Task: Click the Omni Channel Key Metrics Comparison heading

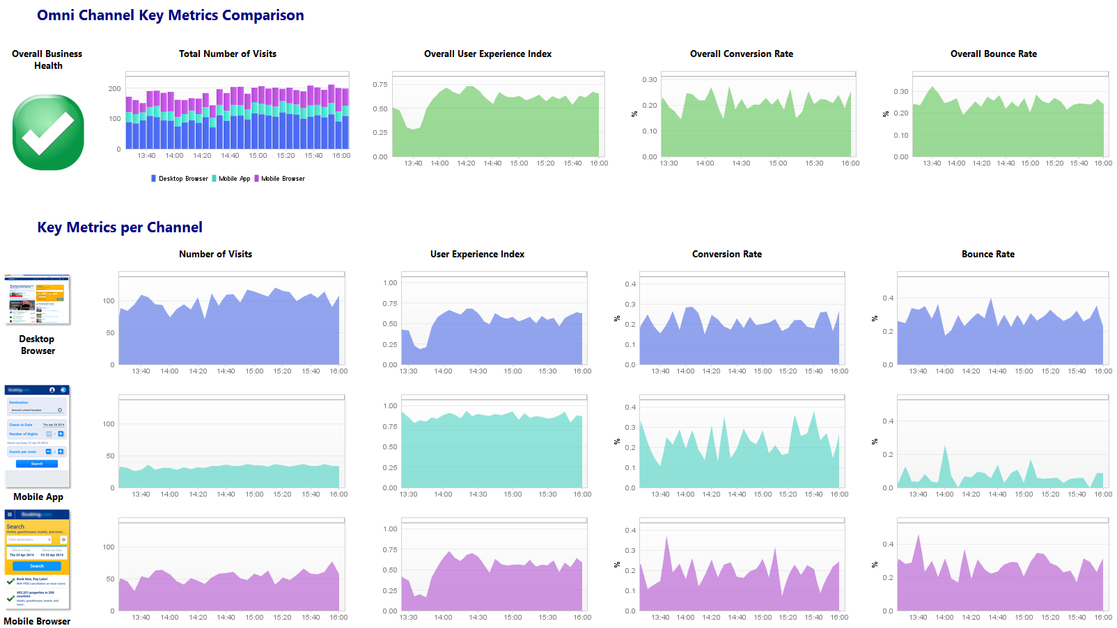Action: pyautogui.click(x=171, y=15)
